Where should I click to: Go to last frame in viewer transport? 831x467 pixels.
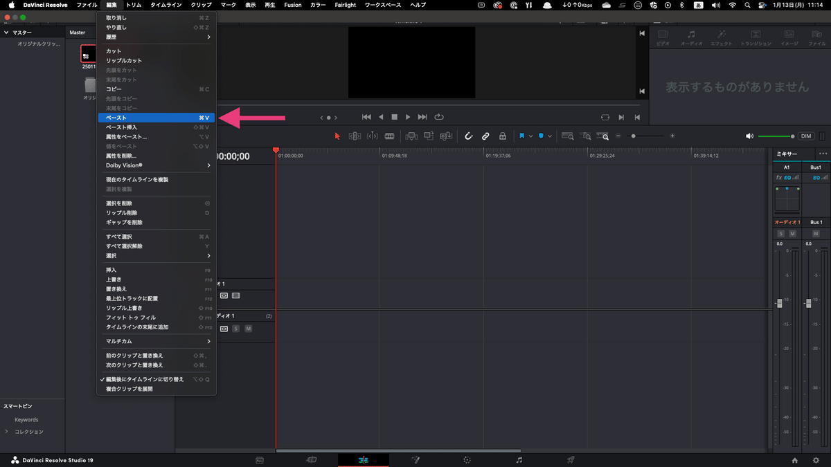pos(422,117)
